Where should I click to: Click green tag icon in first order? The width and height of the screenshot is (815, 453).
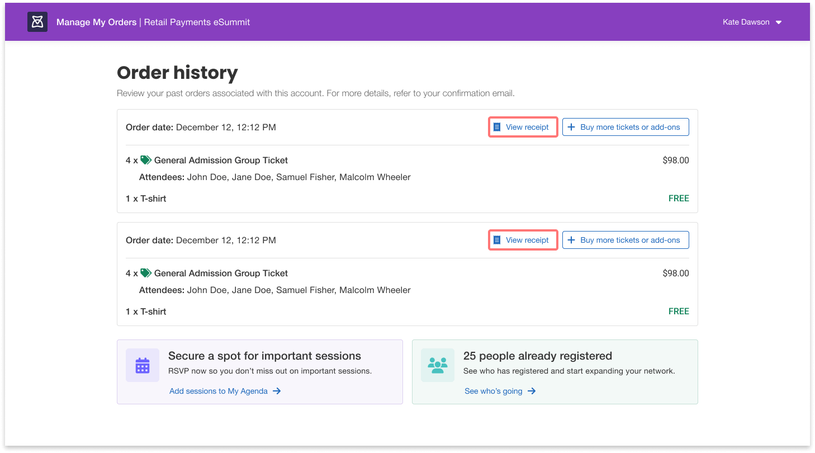coord(146,160)
